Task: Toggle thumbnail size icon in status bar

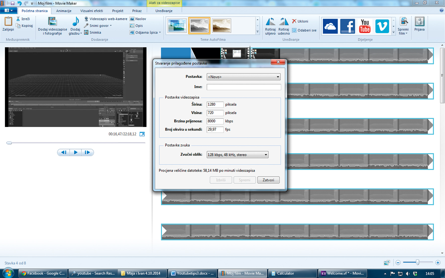Action: click(x=387, y=263)
